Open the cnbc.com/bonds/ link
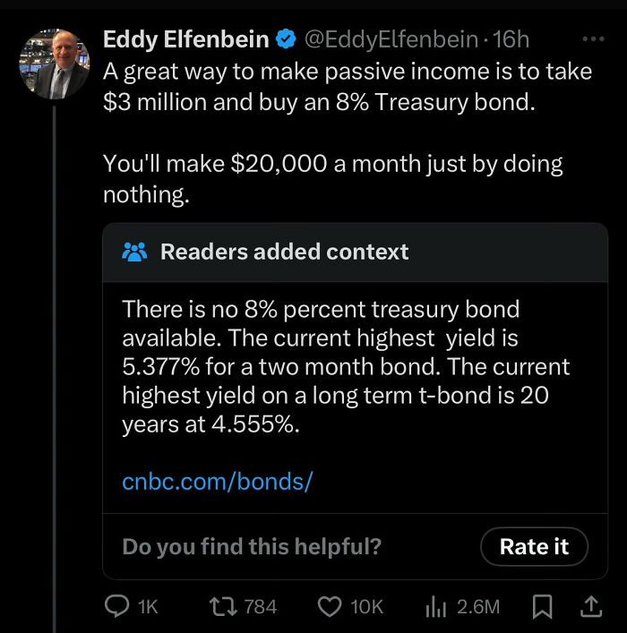The width and height of the screenshot is (627, 633). coord(217,482)
